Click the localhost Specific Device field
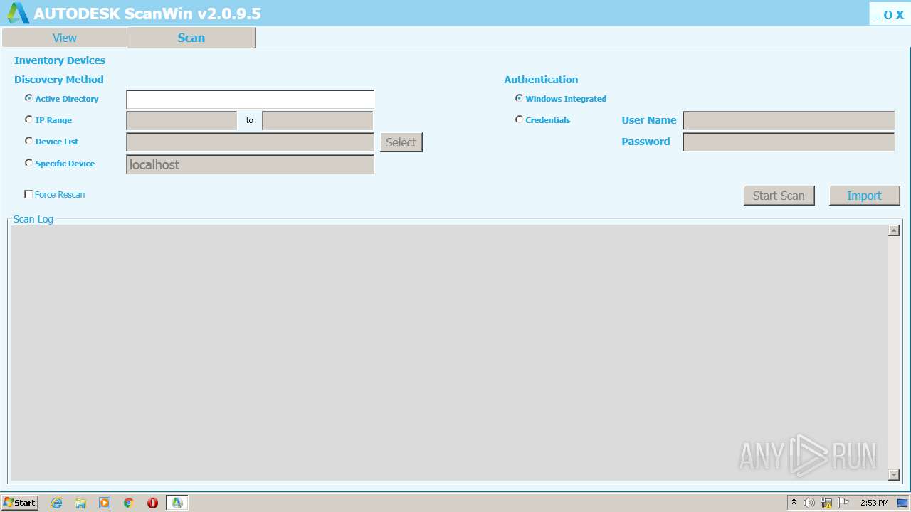Screen dimensions: 911x512 (x=250, y=164)
